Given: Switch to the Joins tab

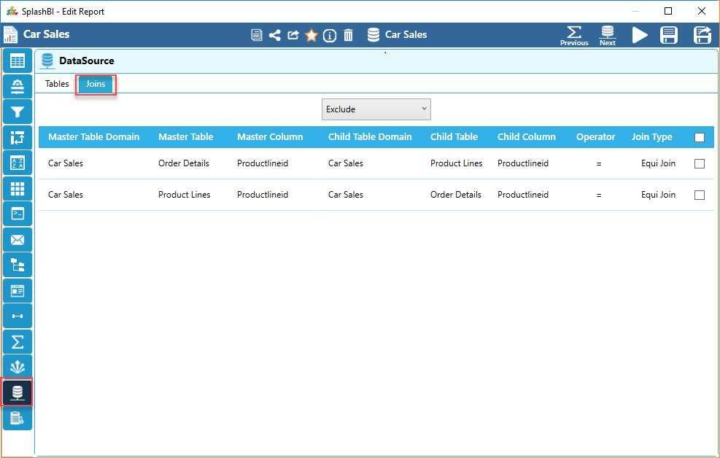Looking at the screenshot, I should click(96, 84).
